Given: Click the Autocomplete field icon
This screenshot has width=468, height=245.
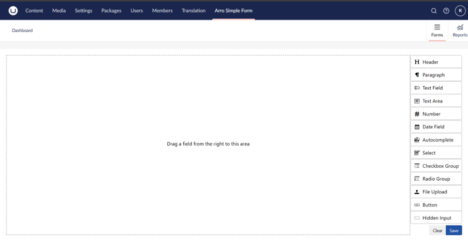Looking at the screenshot, I should point(417,139).
